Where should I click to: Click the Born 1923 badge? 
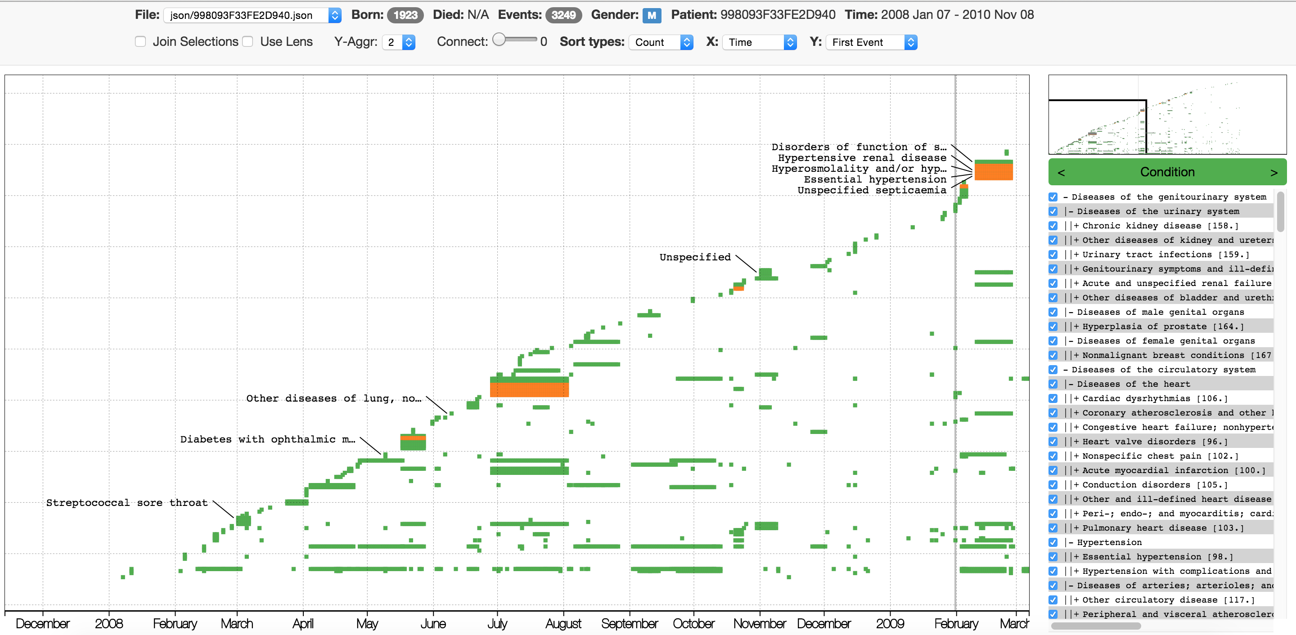pyautogui.click(x=405, y=15)
